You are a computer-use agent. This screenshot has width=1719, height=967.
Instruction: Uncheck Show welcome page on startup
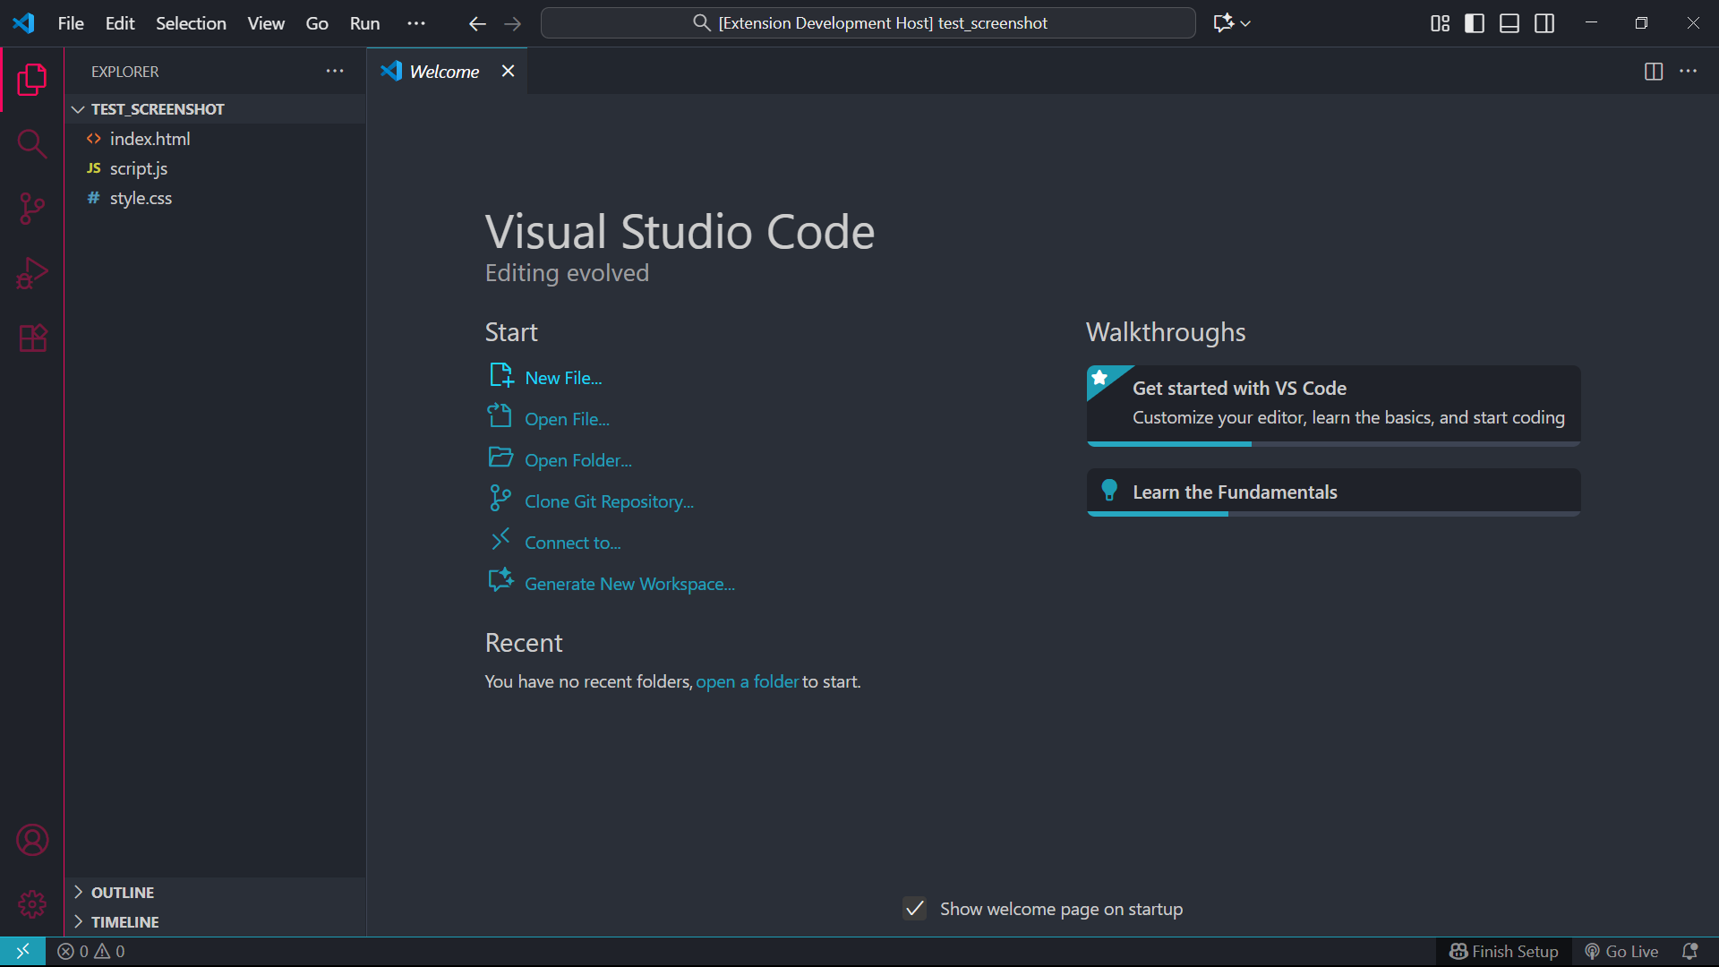coord(914,909)
